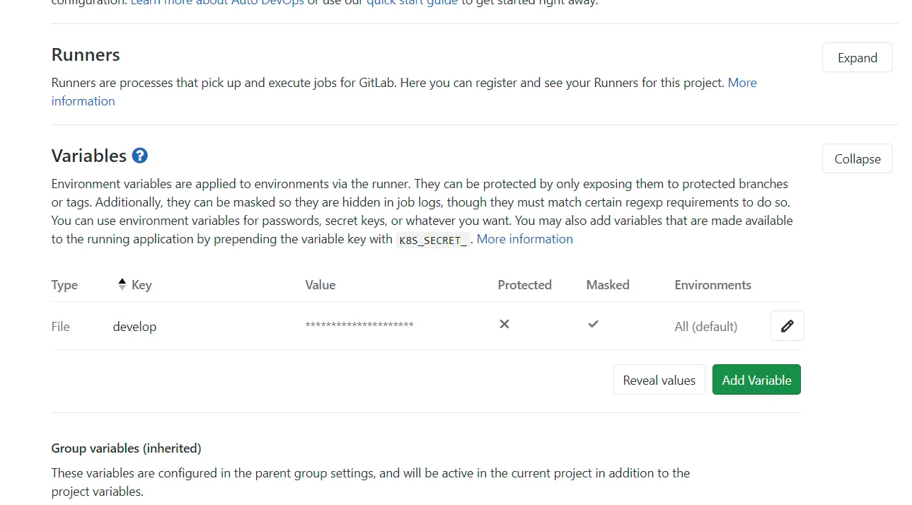Select the develop variable key
Screen dimensions: 912x505
click(x=134, y=327)
